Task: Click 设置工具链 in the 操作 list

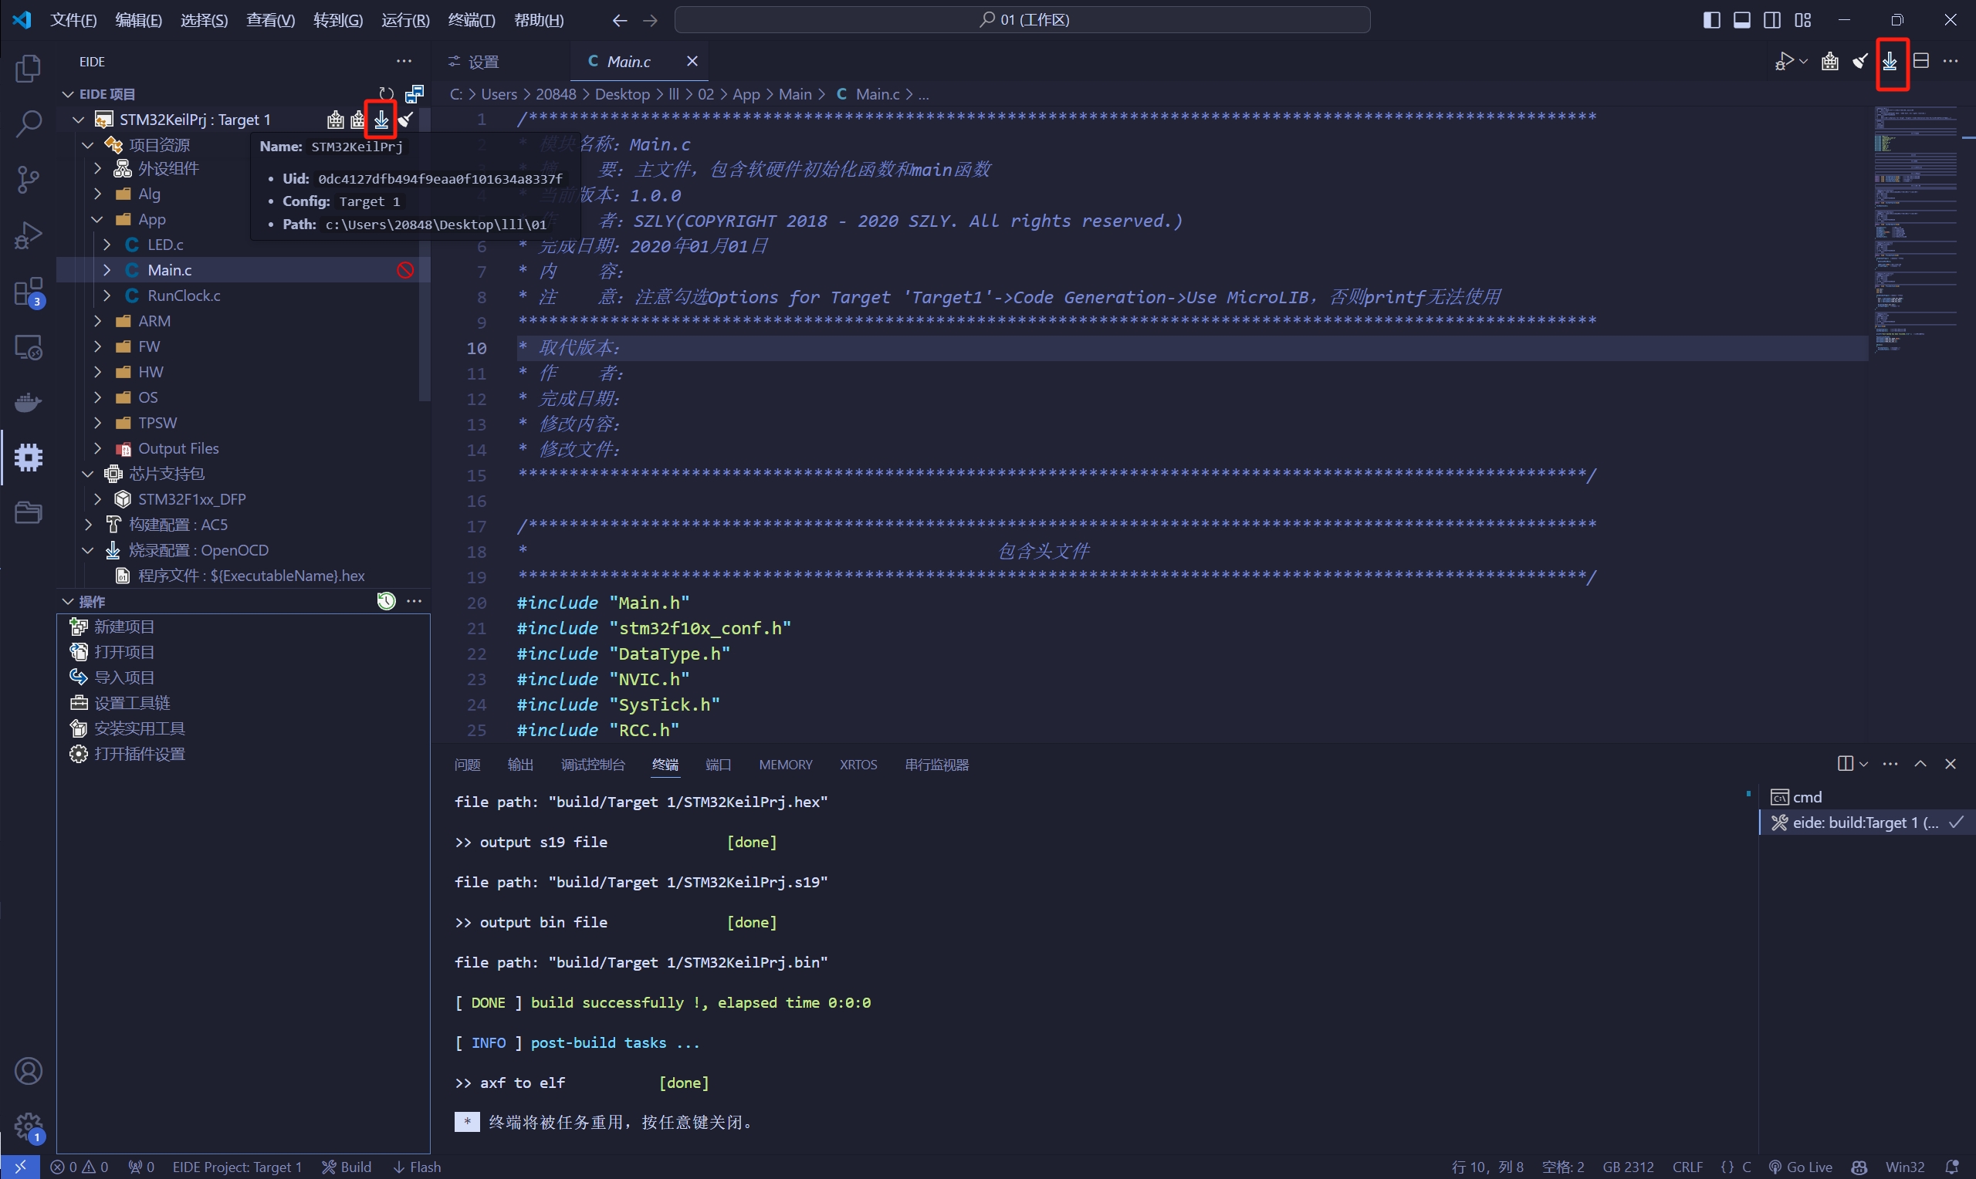Action: [132, 703]
